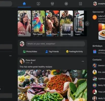Click Cynthia Lopez's story profile circle
The width and height of the screenshot is (105, 101).
click(78, 15)
